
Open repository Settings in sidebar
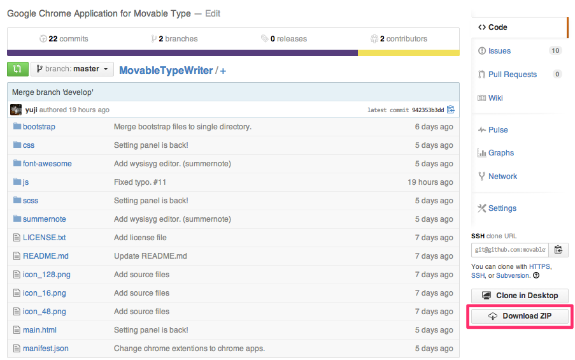(502, 208)
